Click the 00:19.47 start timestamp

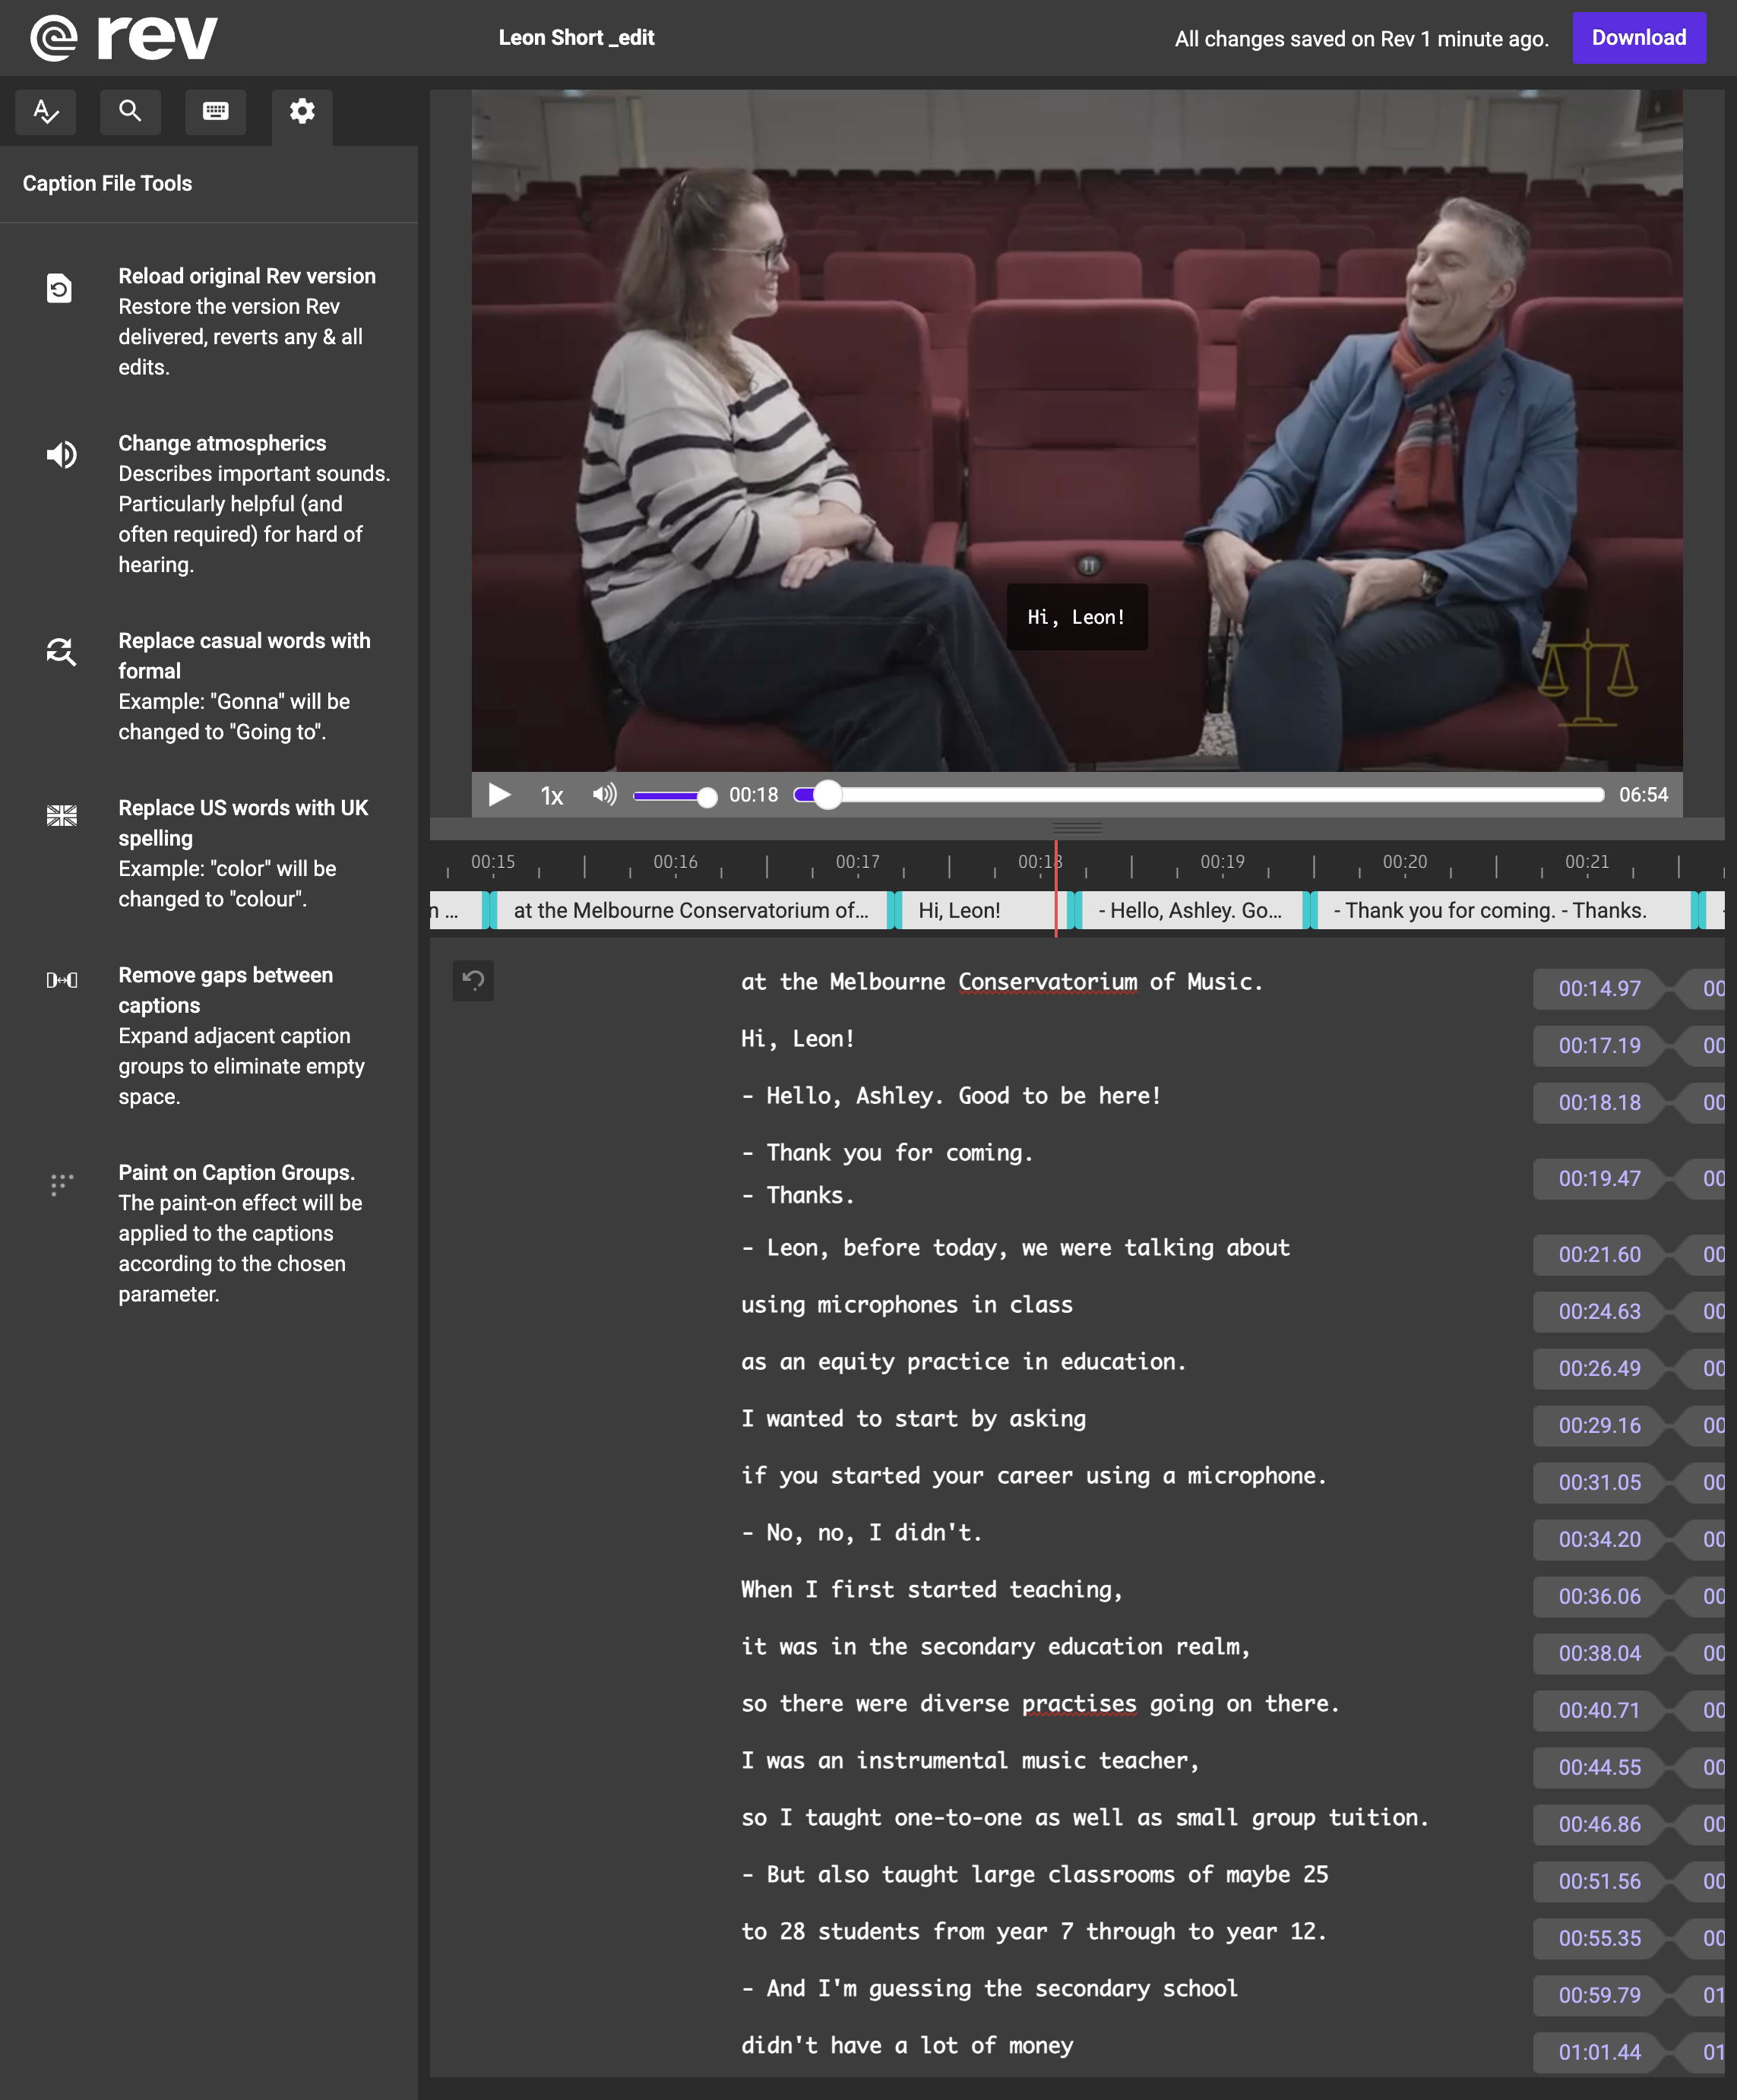1599,1179
